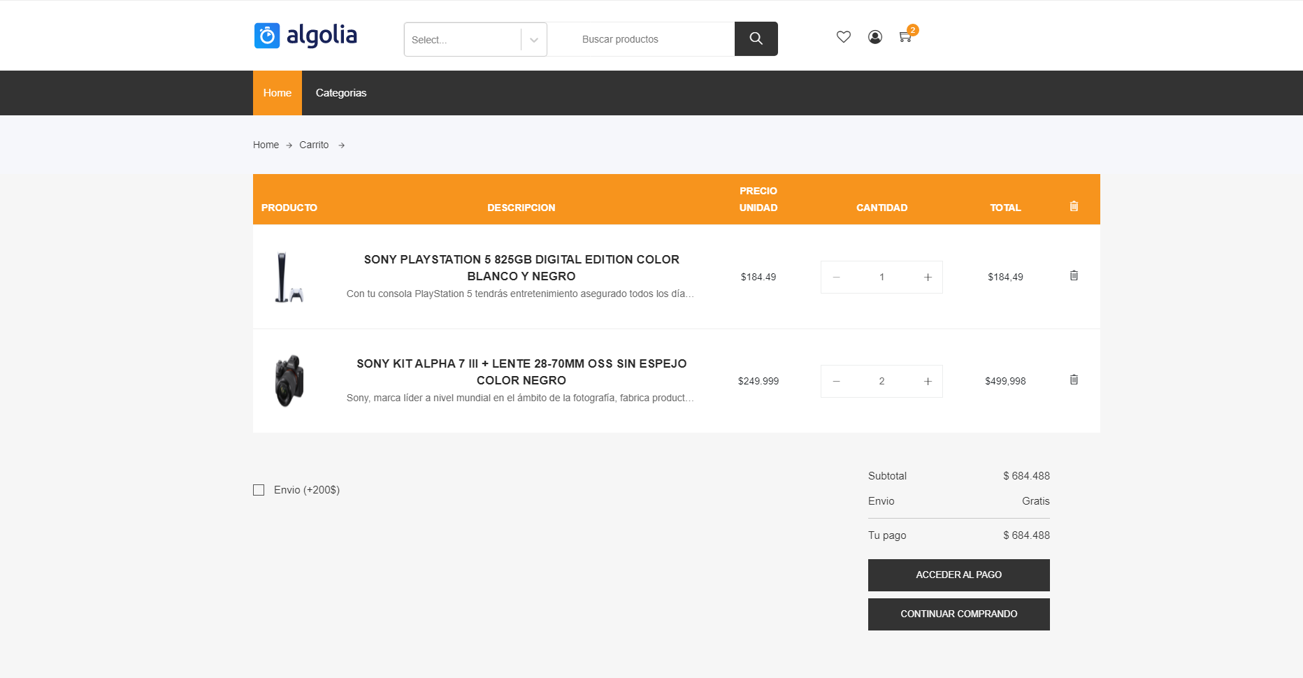Click the Subtotal amount $ 684.488
Screen dimensions: 1303x678
pyautogui.click(x=1026, y=476)
